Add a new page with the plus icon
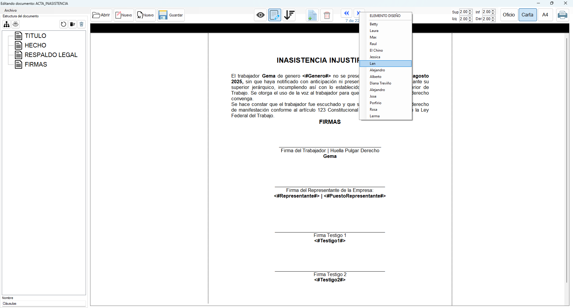 312,15
